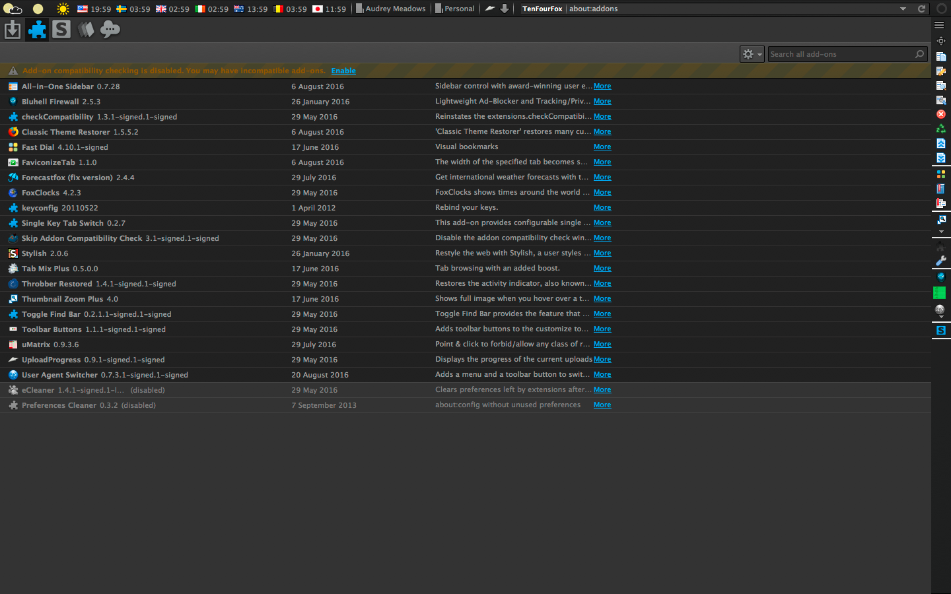Select the Extensions puzzle-piece category
Screen dimensions: 951x594
[x=37, y=30]
